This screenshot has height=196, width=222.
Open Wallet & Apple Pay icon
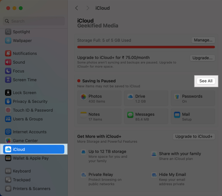pos(8,158)
